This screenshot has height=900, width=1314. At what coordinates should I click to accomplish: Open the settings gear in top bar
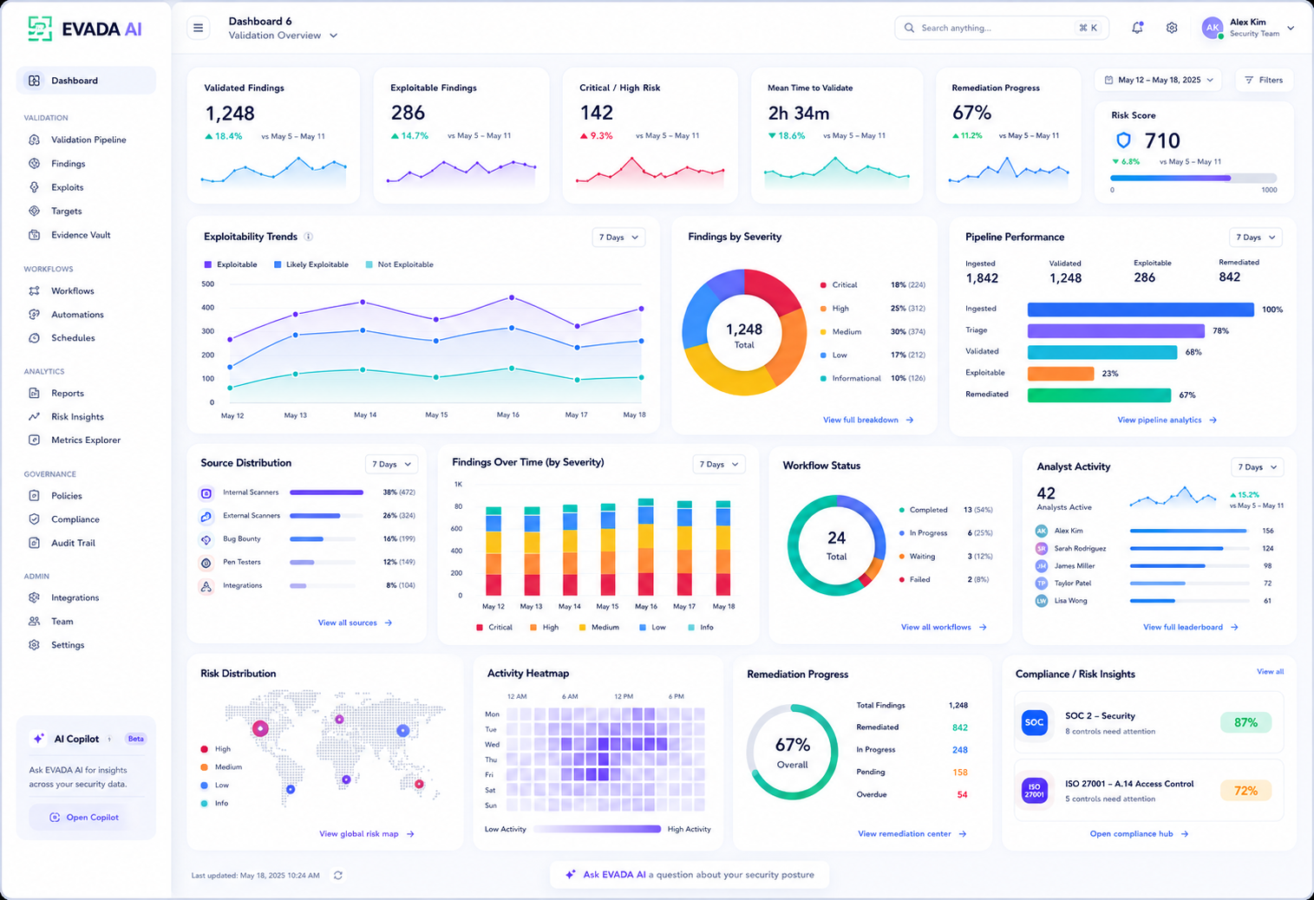point(1172,28)
